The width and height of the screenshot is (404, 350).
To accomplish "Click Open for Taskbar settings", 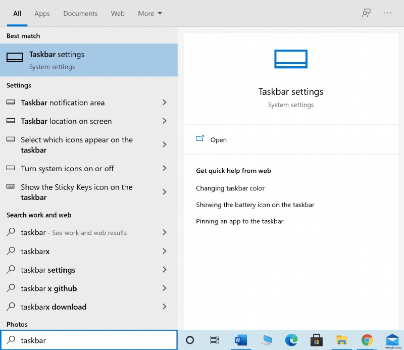I will pos(218,140).
